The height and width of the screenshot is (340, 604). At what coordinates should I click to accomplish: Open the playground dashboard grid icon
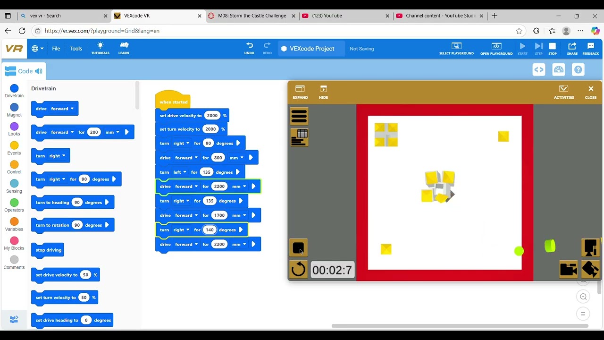[299, 137]
